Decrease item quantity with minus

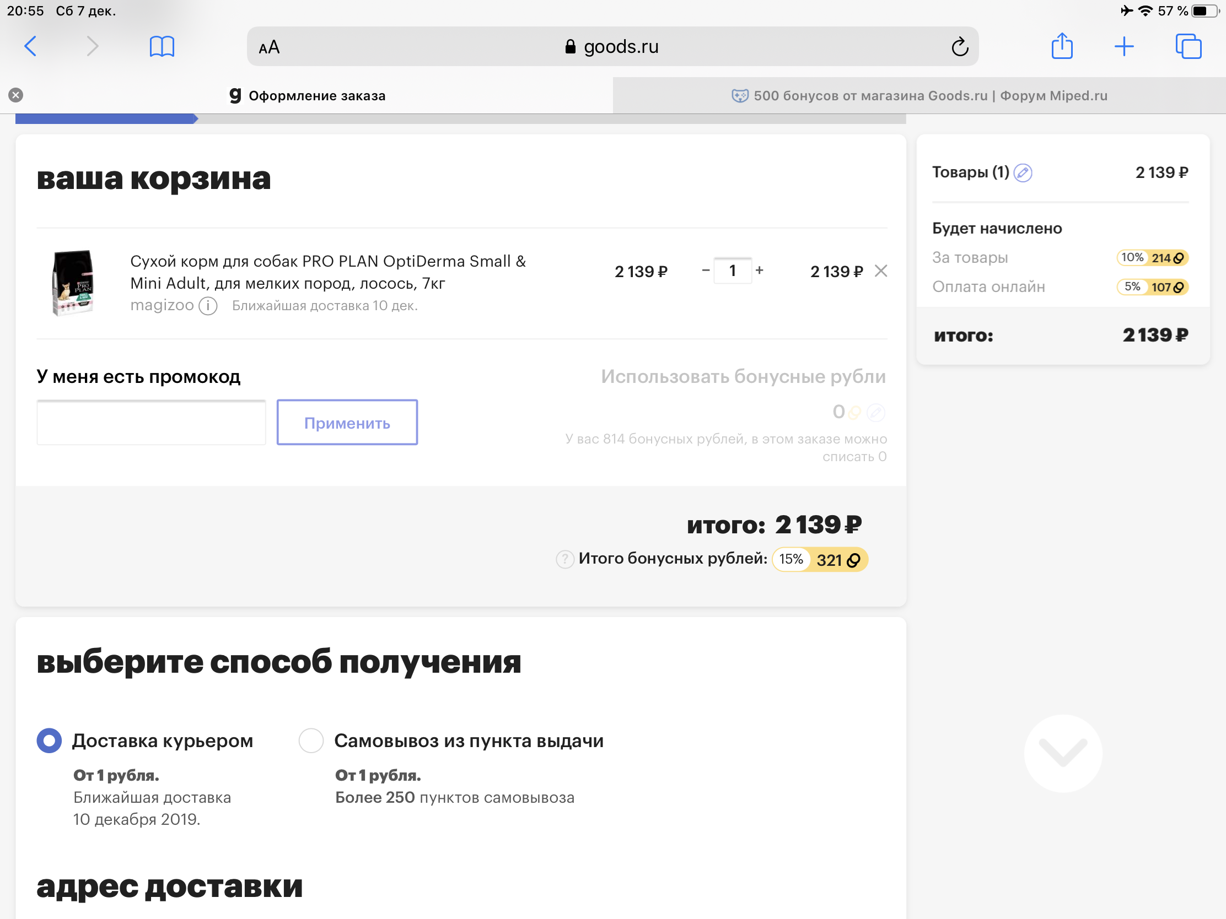pyautogui.click(x=706, y=271)
